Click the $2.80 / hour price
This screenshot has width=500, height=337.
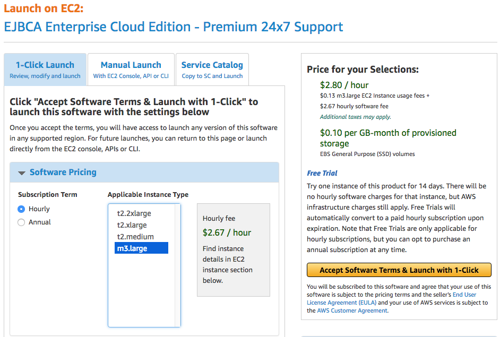point(344,85)
